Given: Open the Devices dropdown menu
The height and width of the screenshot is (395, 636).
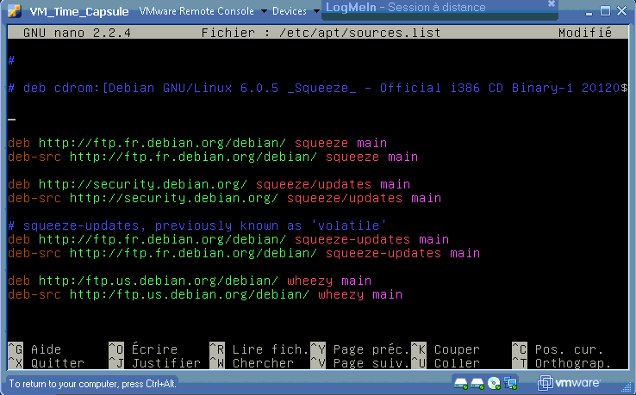Looking at the screenshot, I should click(296, 11).
